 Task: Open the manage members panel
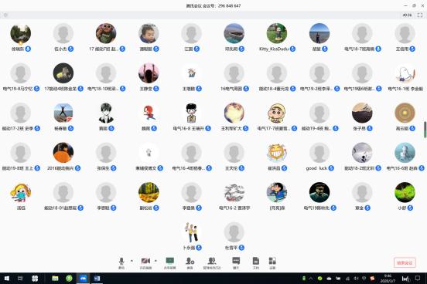(212, 263)
